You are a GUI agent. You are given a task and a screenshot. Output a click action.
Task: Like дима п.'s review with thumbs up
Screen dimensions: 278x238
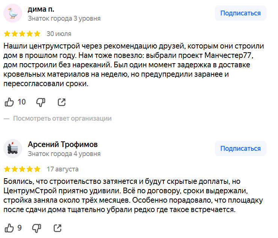pyautogui.click(x=9, y=102)
